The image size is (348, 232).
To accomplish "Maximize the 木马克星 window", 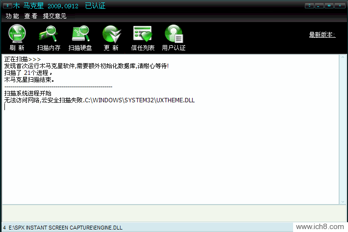I will point(329,6).
